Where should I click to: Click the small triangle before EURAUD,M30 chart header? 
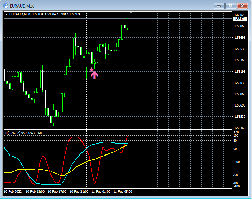pos(6,14)
